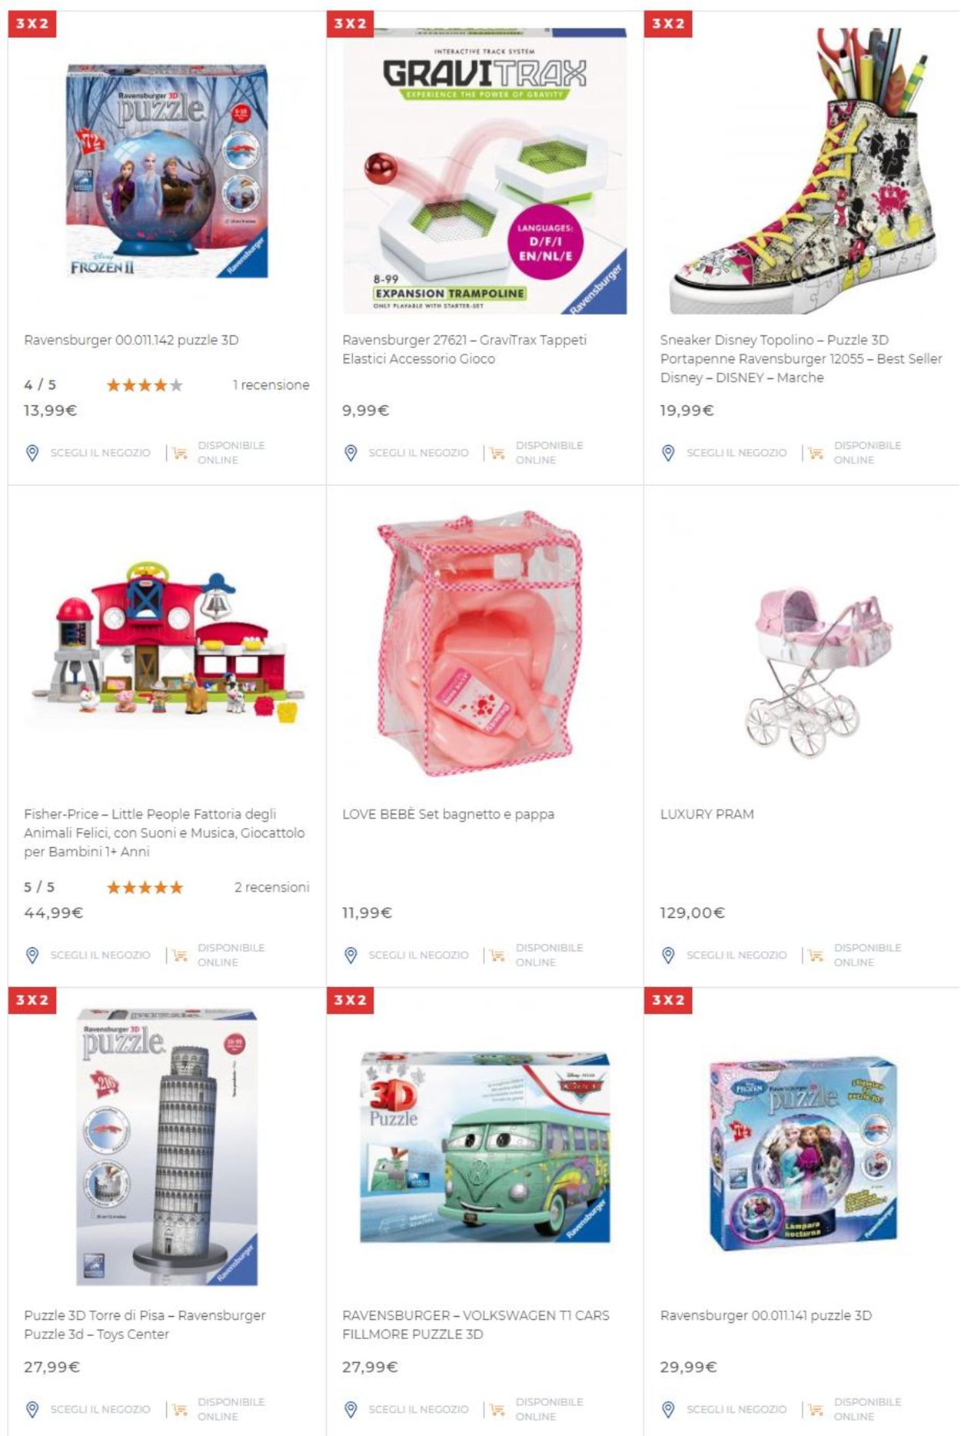Click cart icon under Volkswagen T1 Cars puzzle

[x=497, y=1410]
